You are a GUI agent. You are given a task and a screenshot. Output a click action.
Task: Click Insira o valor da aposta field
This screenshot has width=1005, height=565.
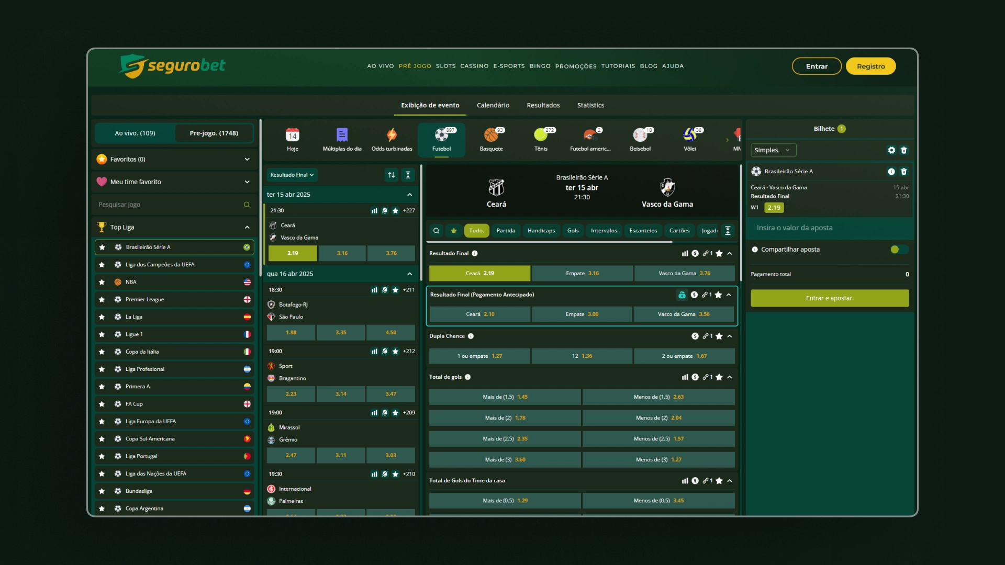(x=830, y=228)
